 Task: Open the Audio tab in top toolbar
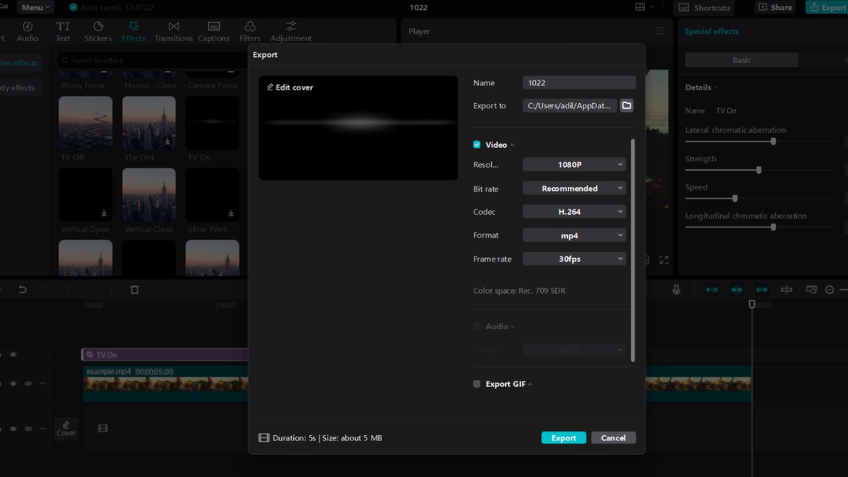[27, 31]
